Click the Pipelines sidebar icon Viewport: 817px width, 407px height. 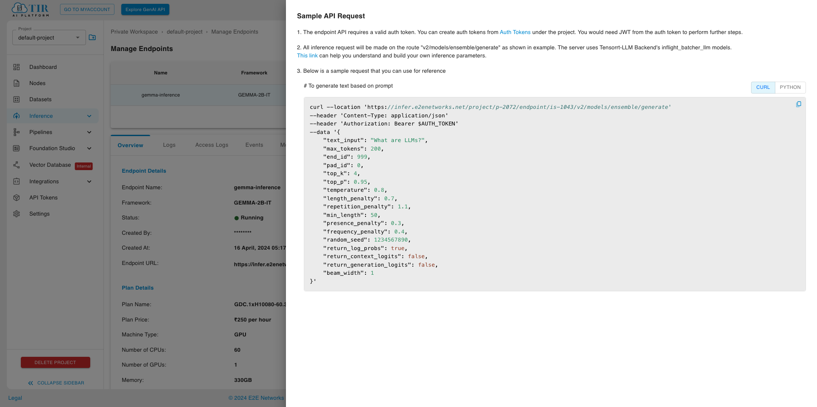click(17, 132)
